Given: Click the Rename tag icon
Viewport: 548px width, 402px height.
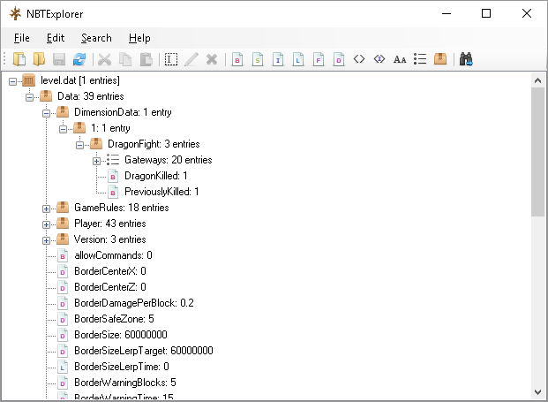Looking at the screenshot, I should point(171,59).
